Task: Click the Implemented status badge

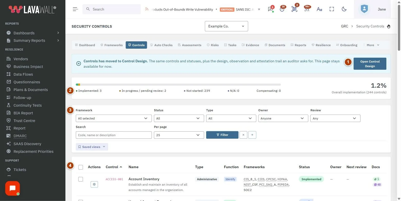Action: (311, 179)
